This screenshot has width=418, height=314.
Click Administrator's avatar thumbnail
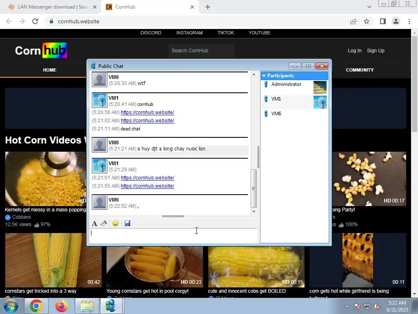click(x=320, y=87)
